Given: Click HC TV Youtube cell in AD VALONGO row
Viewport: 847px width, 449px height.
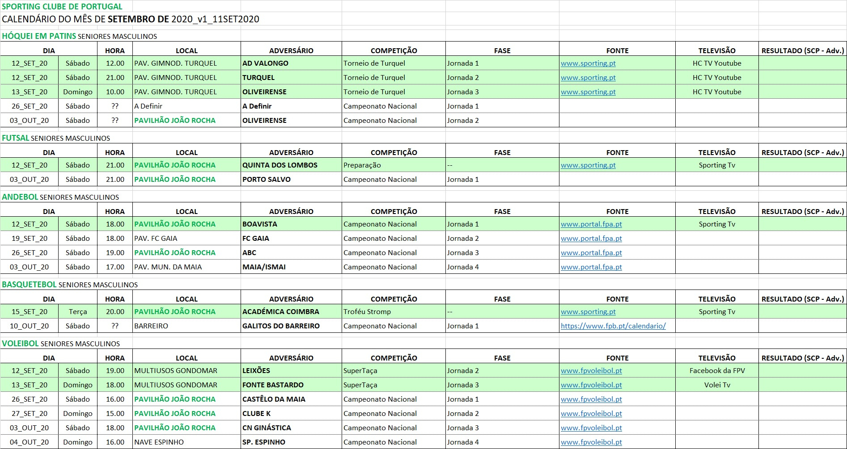Looking at the screenshot, I should pos(717,63).
